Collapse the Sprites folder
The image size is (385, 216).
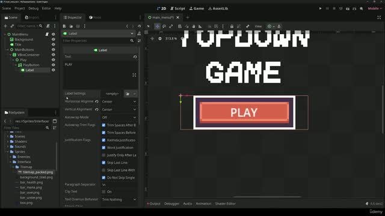click(x=8, y=152)
